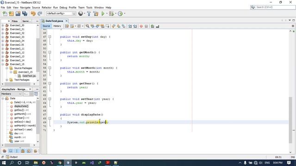The width and height of the screenshot is (296, 166).
Task: Click Find Next Occurrence editor icon
Action: click(98, 26)
